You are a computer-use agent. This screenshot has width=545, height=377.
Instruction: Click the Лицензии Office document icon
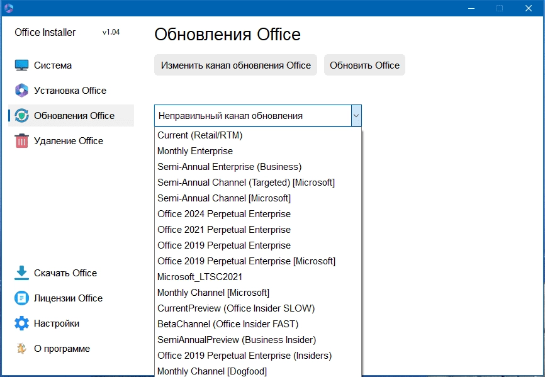coord(21,298)
